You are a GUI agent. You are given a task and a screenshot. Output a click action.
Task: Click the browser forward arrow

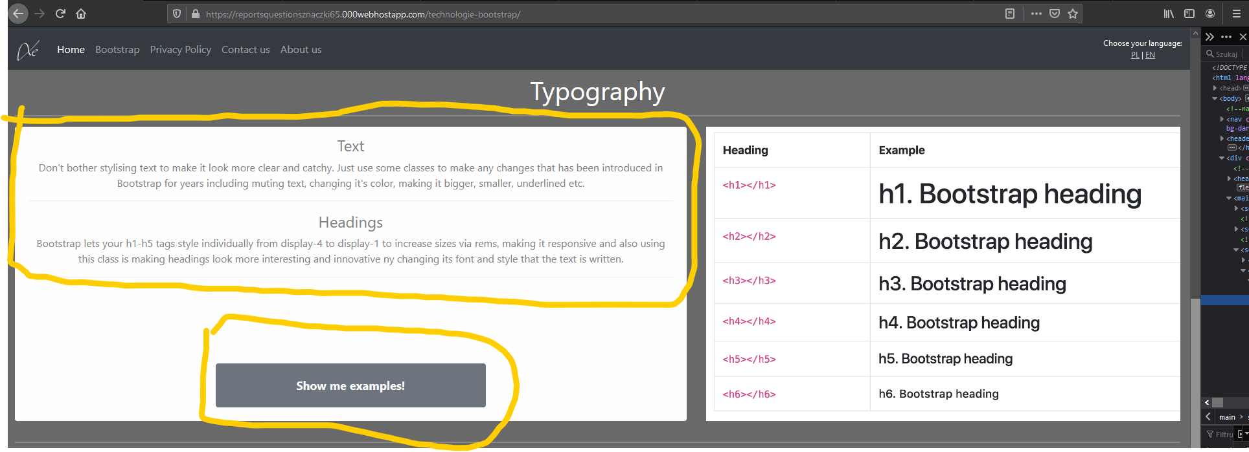[40, 14]
